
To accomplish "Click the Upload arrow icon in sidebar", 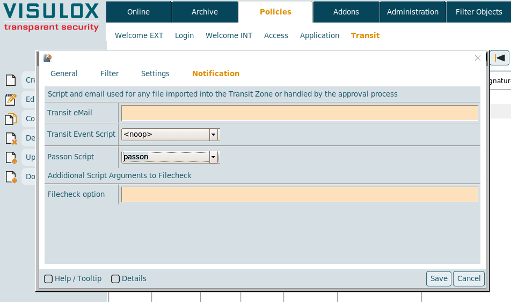I will (11, 158).
